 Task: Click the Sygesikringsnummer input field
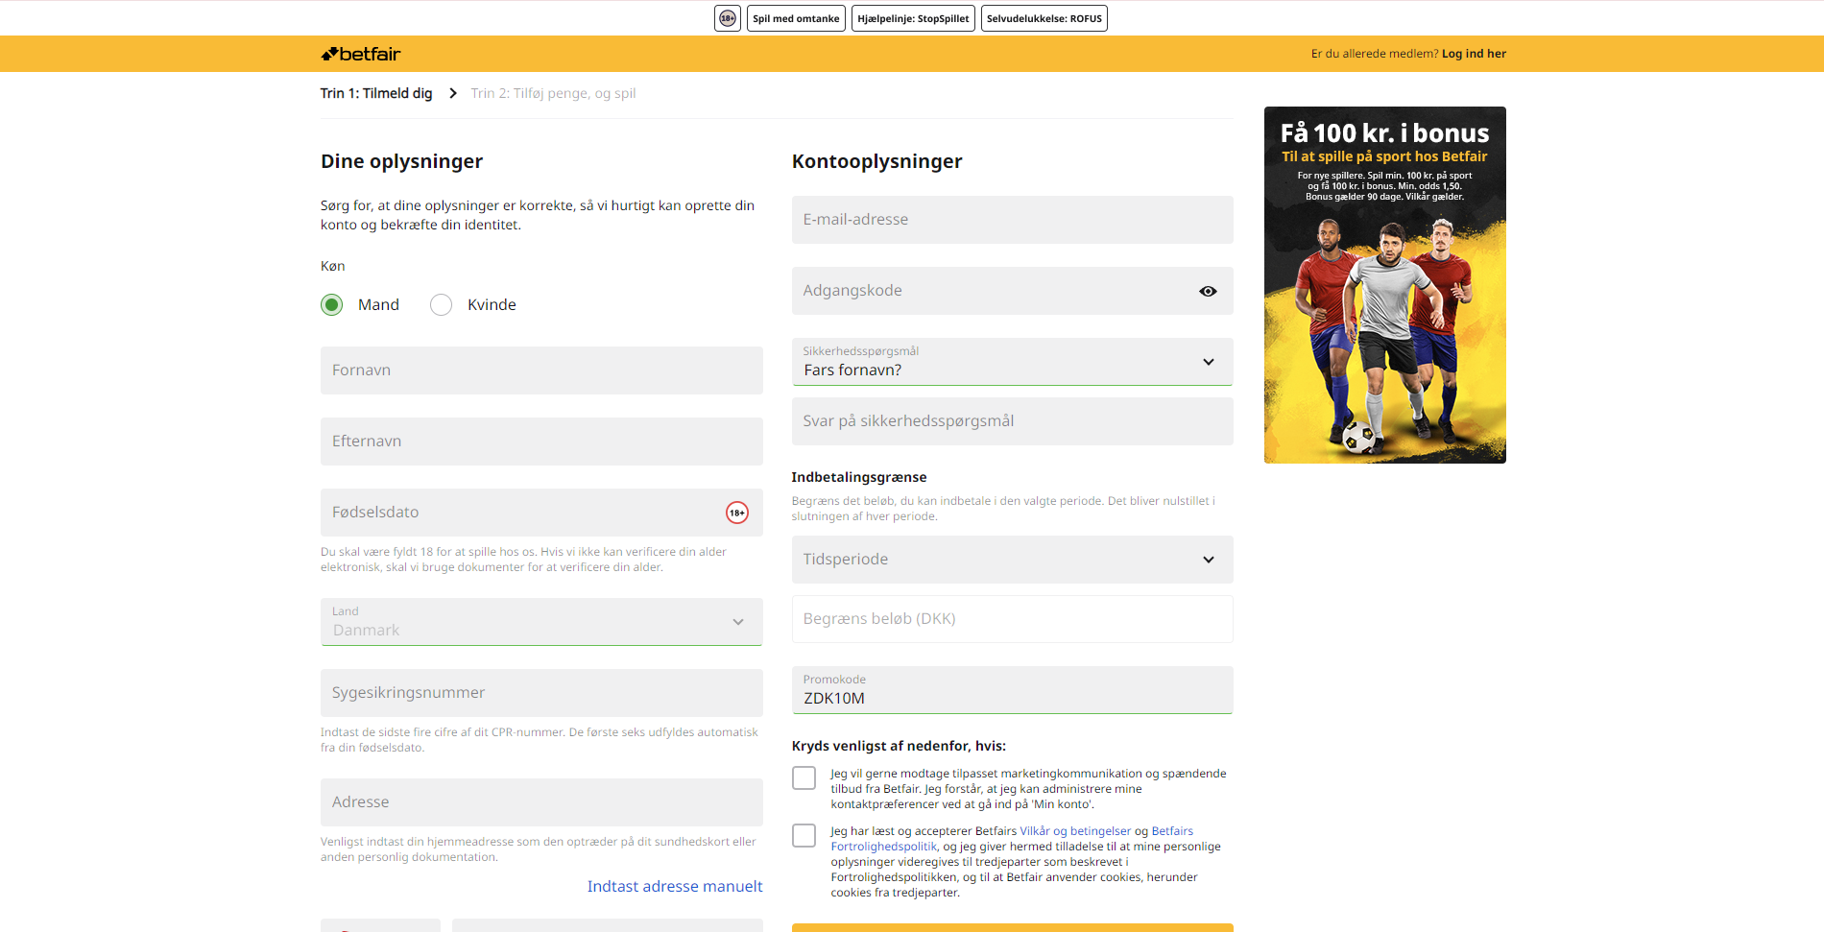coord(541,693)
